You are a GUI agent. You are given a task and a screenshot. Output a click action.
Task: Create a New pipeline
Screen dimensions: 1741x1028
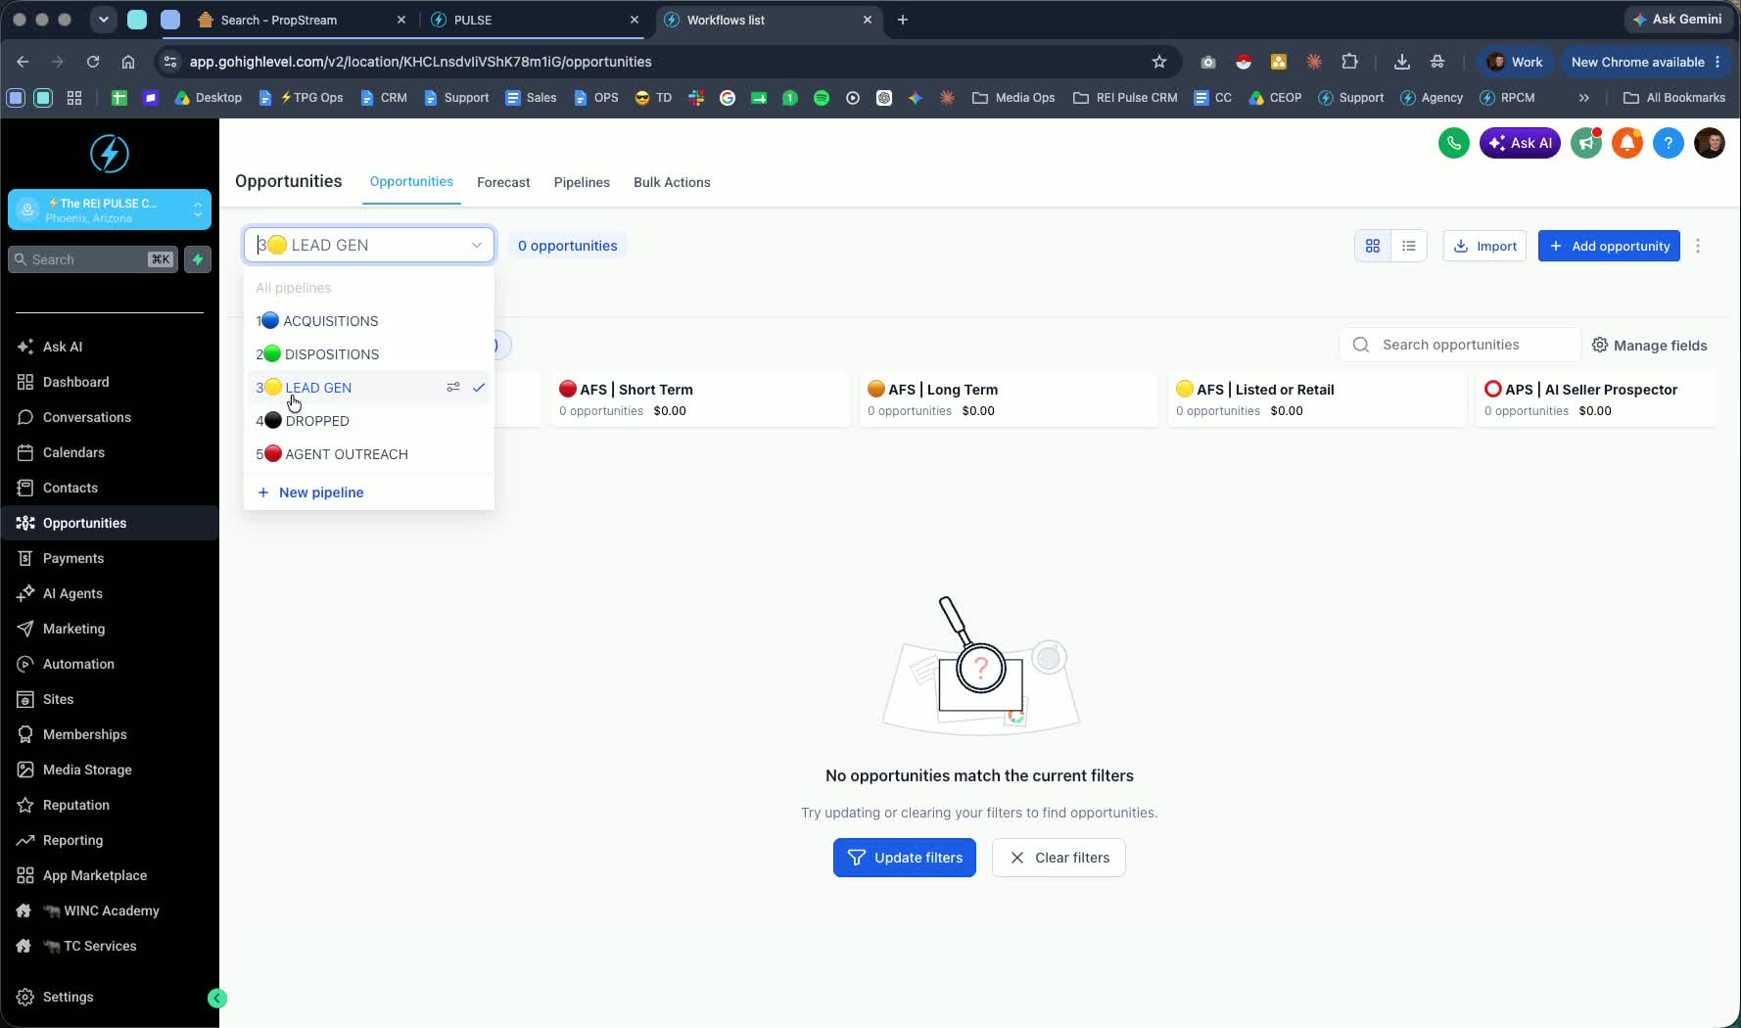310,492
